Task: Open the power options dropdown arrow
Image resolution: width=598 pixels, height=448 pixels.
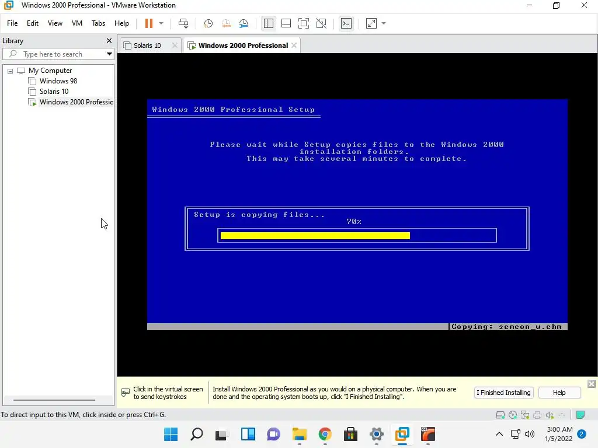Action: [x=161, y=23]
